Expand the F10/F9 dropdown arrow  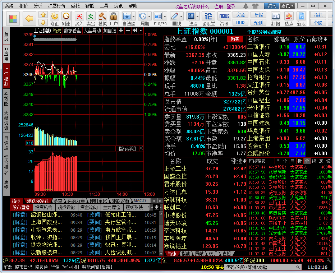pos(165,16)
